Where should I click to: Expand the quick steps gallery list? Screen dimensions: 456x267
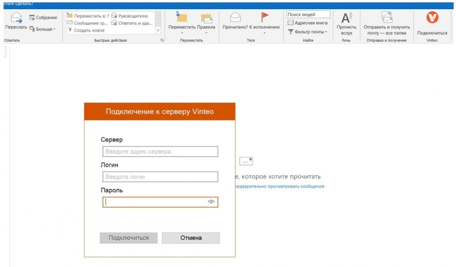point(158,30)
